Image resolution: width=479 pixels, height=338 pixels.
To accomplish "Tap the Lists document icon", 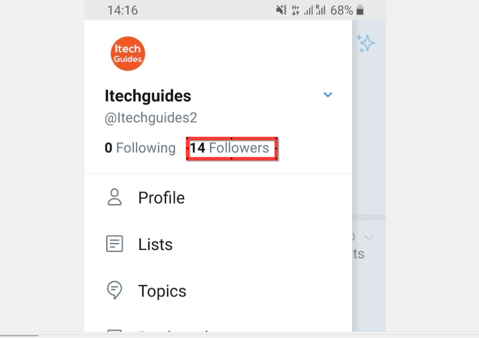I will tap(115, 244).
